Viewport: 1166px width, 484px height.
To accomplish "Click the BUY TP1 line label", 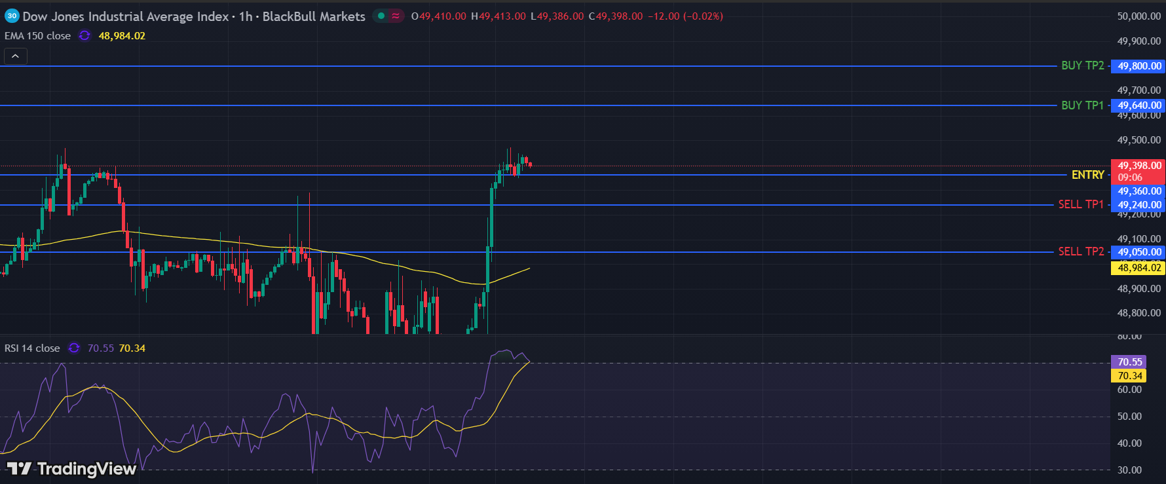I will pyautogui.click(x=1082, y=105).
